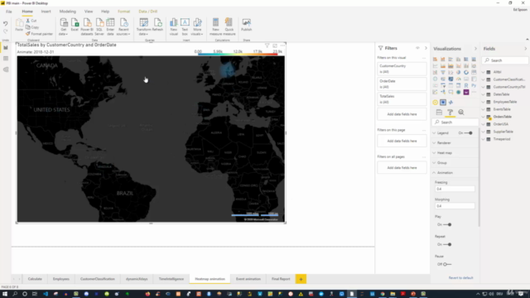Open the Enter data table dialog
Screen dimensions: 530x298
(x=110, y=27)
